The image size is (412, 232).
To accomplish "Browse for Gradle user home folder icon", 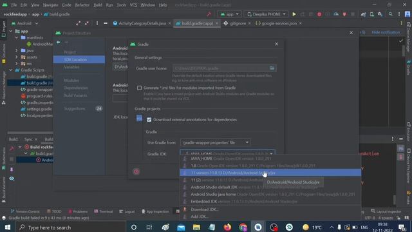I will (272, 68).
